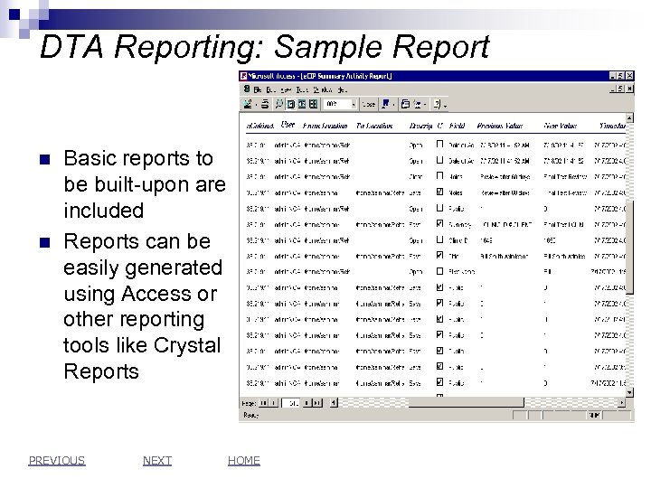
Task: Expand the View button dropdown arrow
Action: (256, 104)
